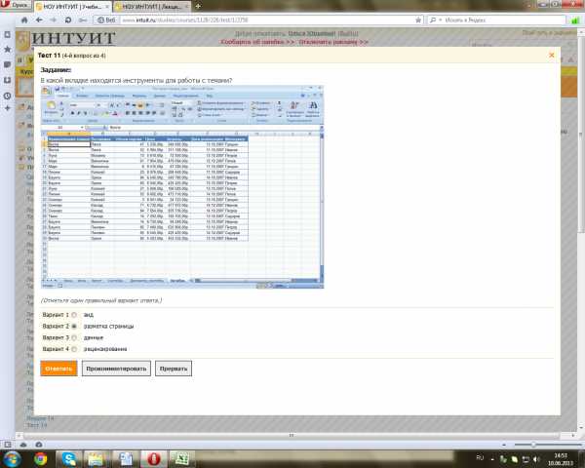Switch to Excel in the taskbar
The image size is (585, 468).
(x=182, y=458)
